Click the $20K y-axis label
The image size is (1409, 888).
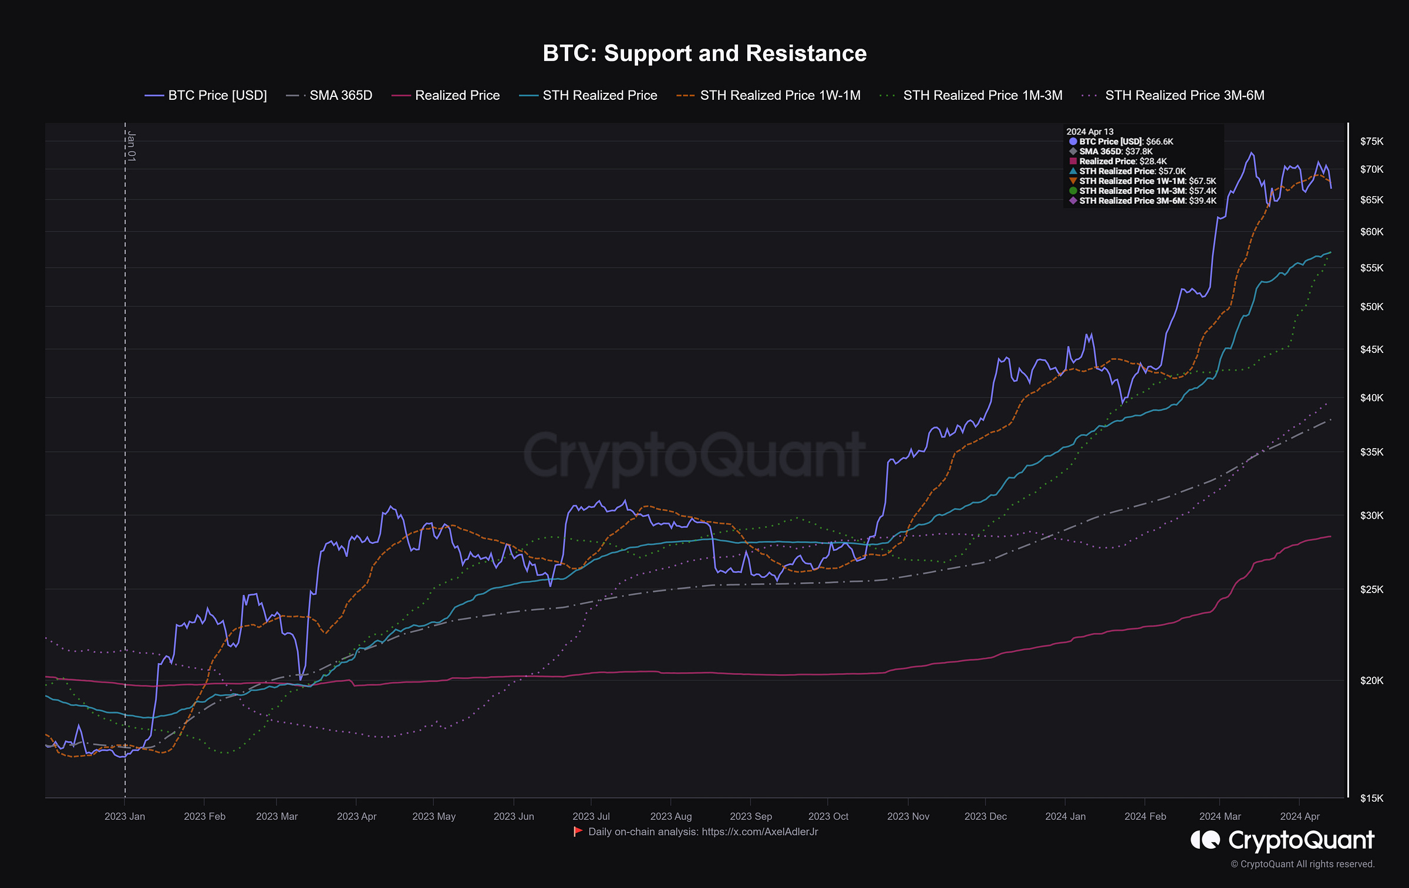point(1371,680)
